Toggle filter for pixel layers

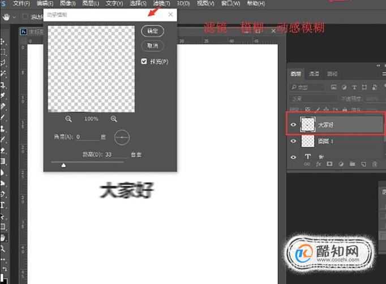click(x=333, y=87)
